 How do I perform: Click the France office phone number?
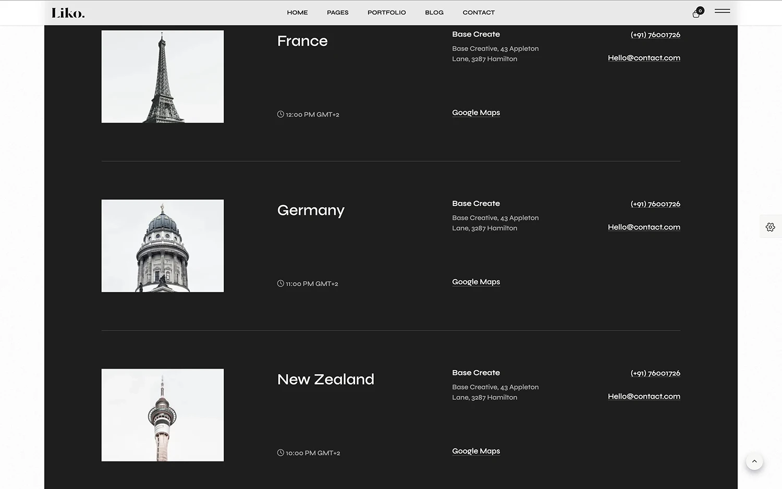(x=655, y=35)
